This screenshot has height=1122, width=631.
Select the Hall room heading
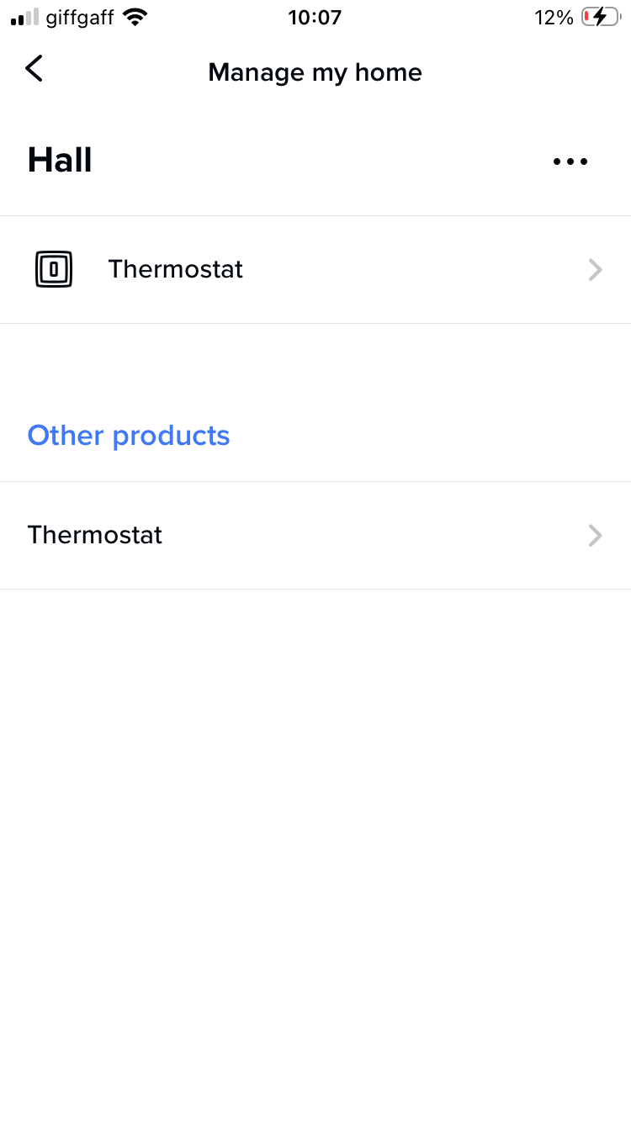tap(60, 160)
